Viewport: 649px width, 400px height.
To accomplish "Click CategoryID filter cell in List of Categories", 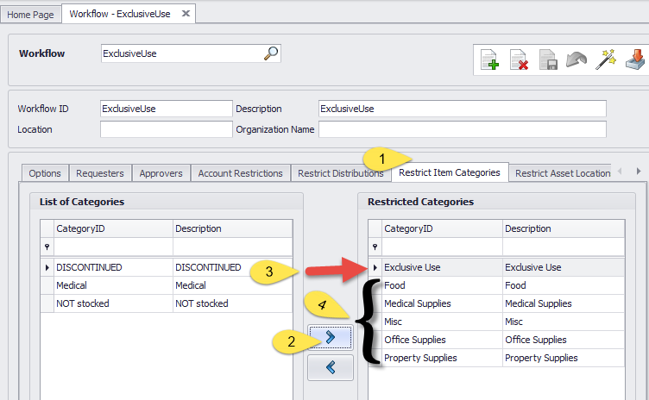I will (112, 247).
